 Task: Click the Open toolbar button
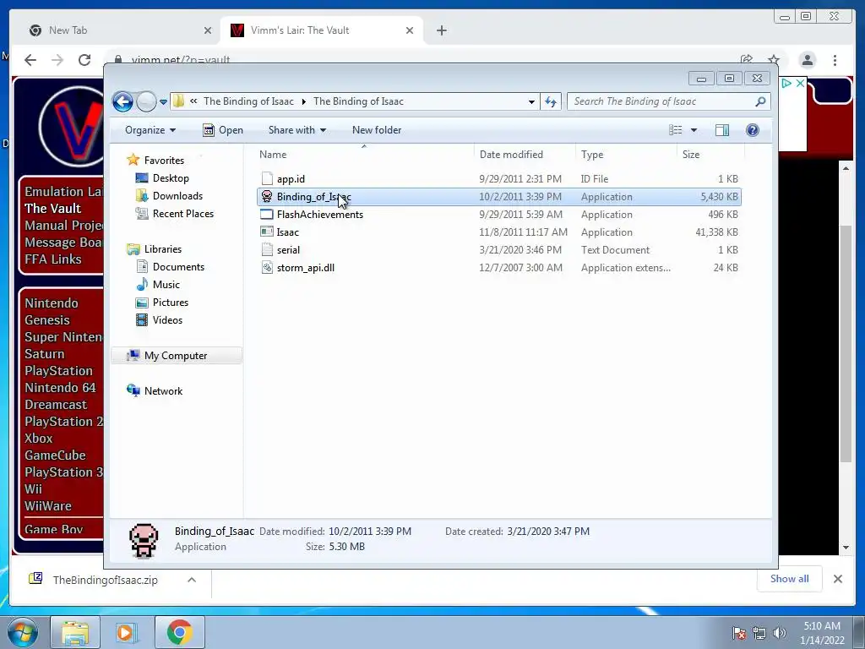(x=223, y=130)
